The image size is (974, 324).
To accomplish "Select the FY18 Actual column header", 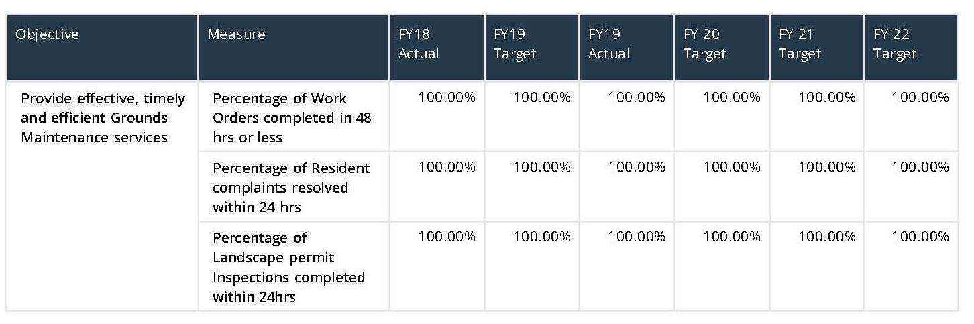I will 419,44.
